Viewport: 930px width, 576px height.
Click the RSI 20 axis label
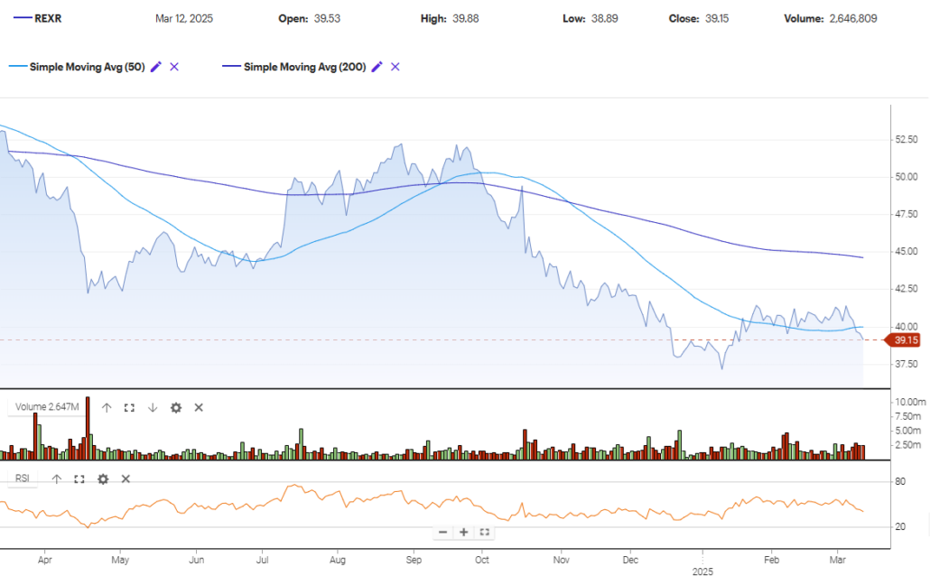900,526
